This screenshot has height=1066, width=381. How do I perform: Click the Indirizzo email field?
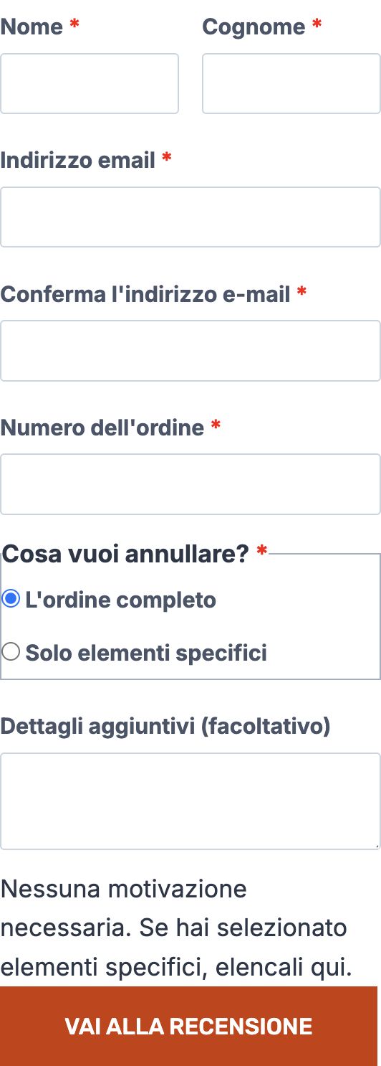(x=190, y=217)
